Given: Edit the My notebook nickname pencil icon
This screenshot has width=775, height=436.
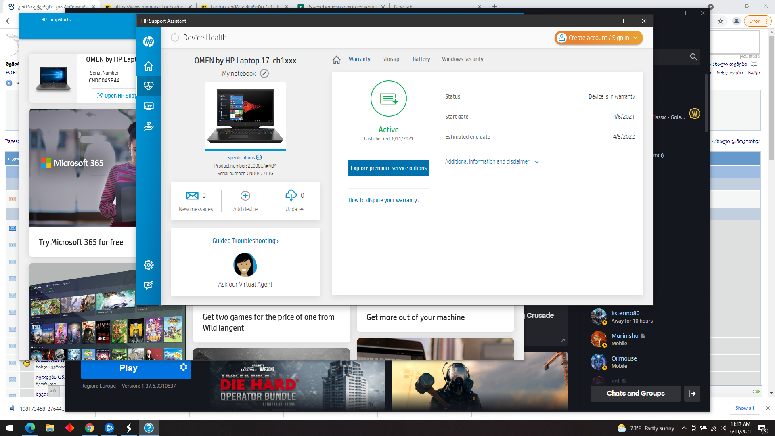Looking at the screenshot, I should 264,73.
